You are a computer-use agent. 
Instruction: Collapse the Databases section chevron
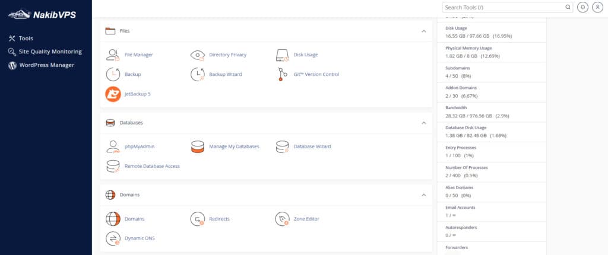point(423,123)
